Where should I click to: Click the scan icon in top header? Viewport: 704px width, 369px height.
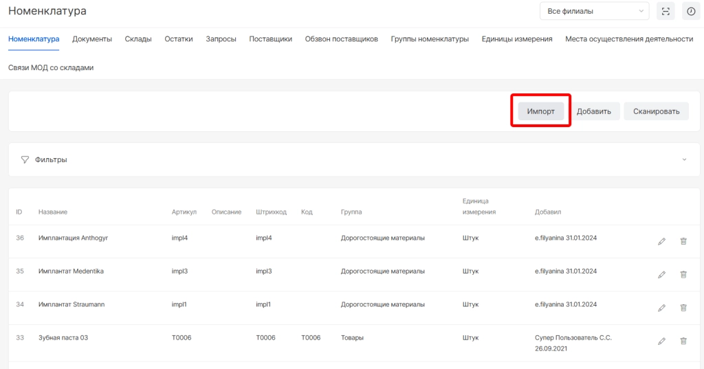point(665,11)
